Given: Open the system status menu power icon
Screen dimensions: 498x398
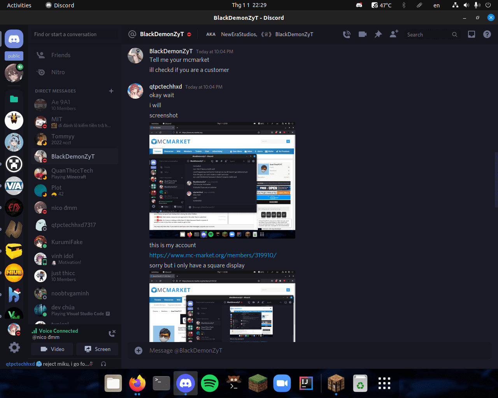Looking at the screenshot, I should click(x=488, y=5).
